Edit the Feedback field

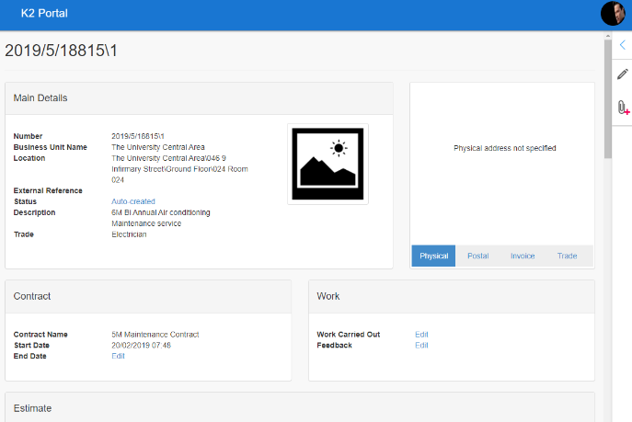(x=421, y=346)
